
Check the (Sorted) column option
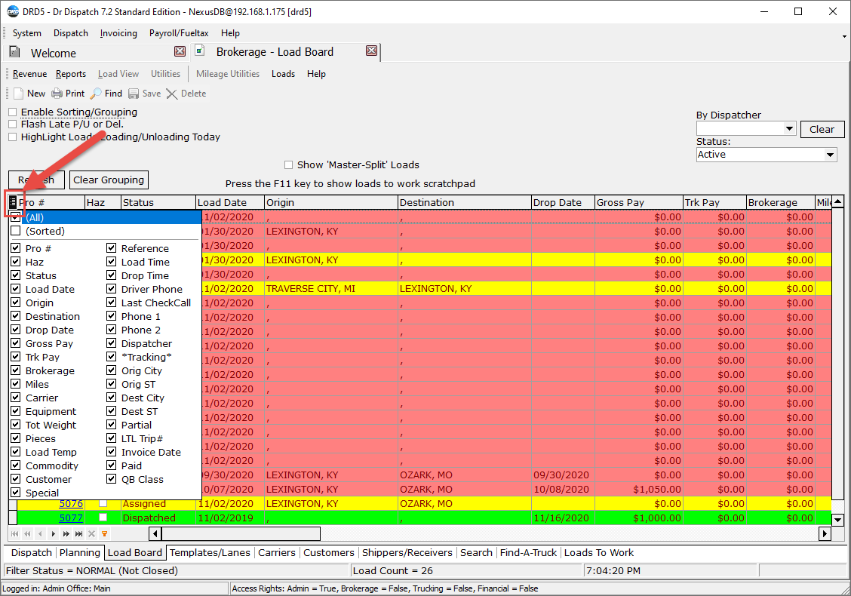(16, 231)
